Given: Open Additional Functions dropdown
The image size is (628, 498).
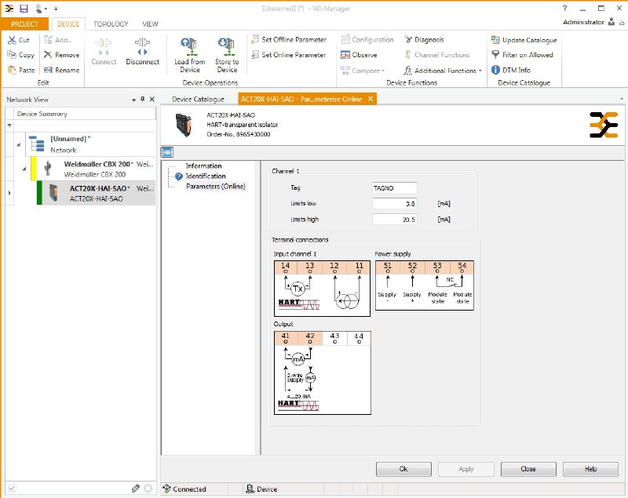Looking at the screenshot, I should coord(445,71).
